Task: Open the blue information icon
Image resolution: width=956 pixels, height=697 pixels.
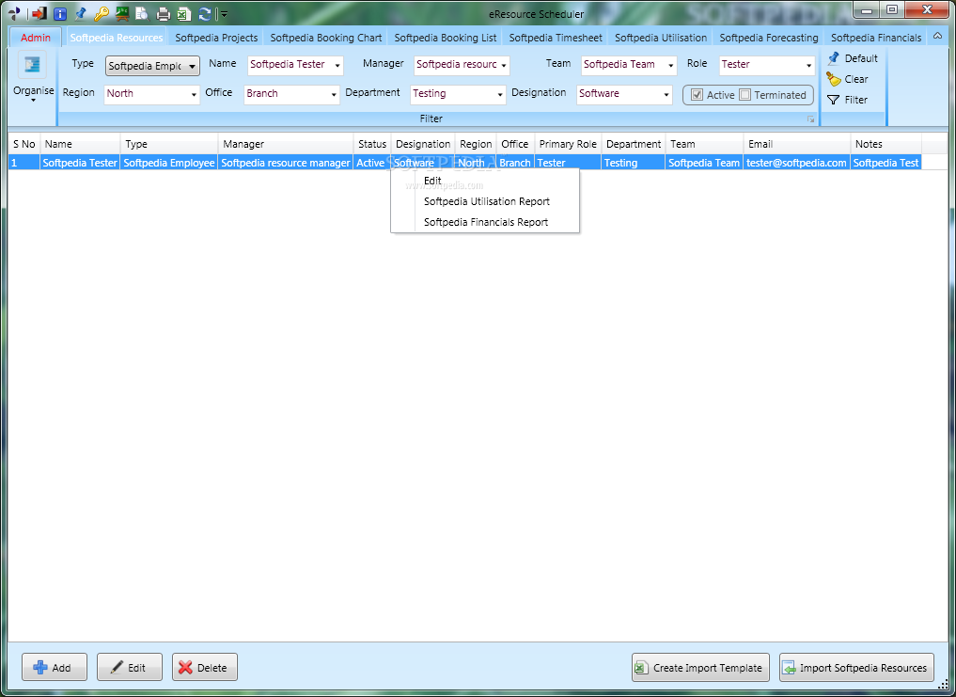Action: coord(60,13)
